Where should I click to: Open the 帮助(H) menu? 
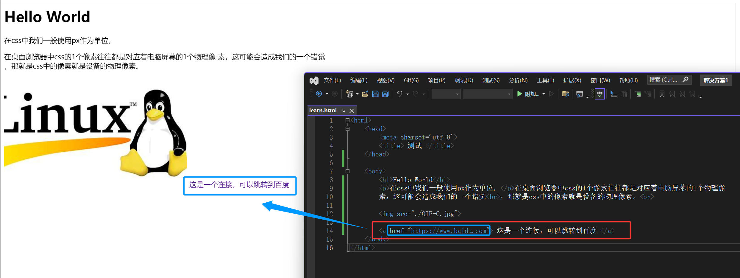tap(628, 80)
